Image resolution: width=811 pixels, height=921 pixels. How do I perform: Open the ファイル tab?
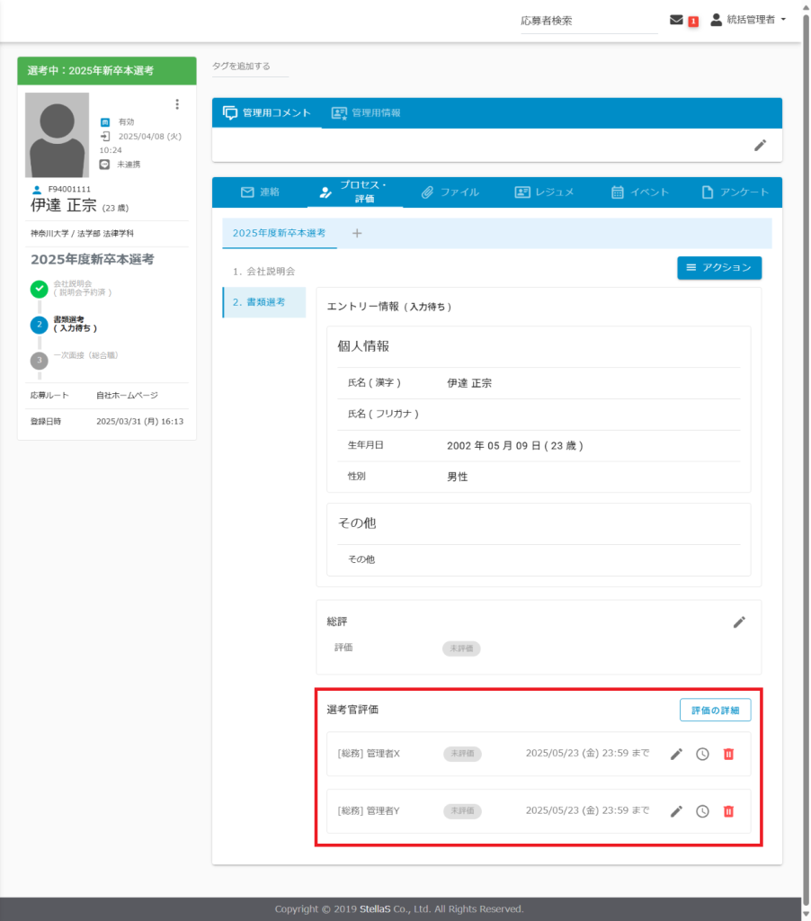click(x=450, y=192)
